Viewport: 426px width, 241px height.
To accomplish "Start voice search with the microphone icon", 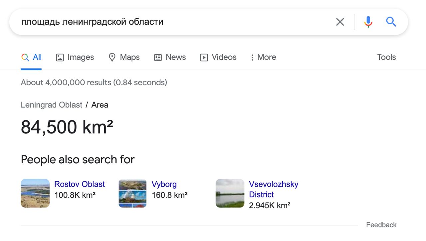I will 368,22.
